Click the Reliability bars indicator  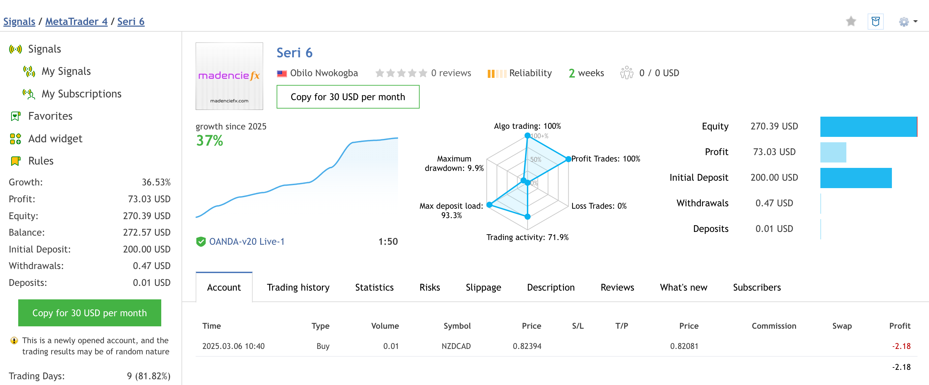497,73
